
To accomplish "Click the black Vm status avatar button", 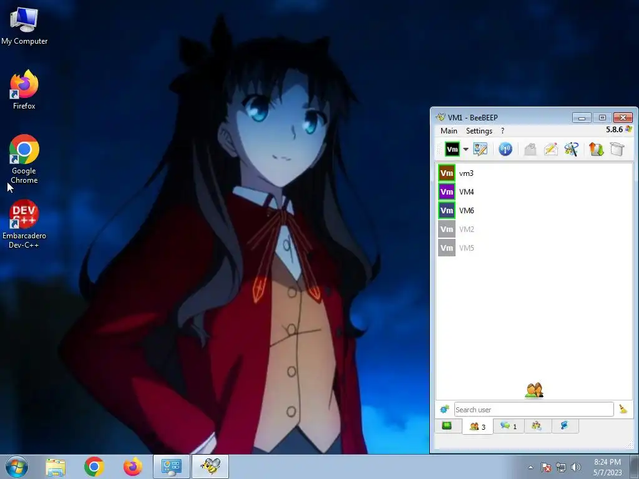I will [452, 149].
